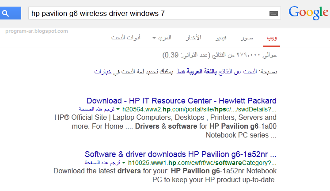The height and width of the screenshot is (191, 330).
Task: Switch to the صور (Images) tab
Action: point(247,38)
